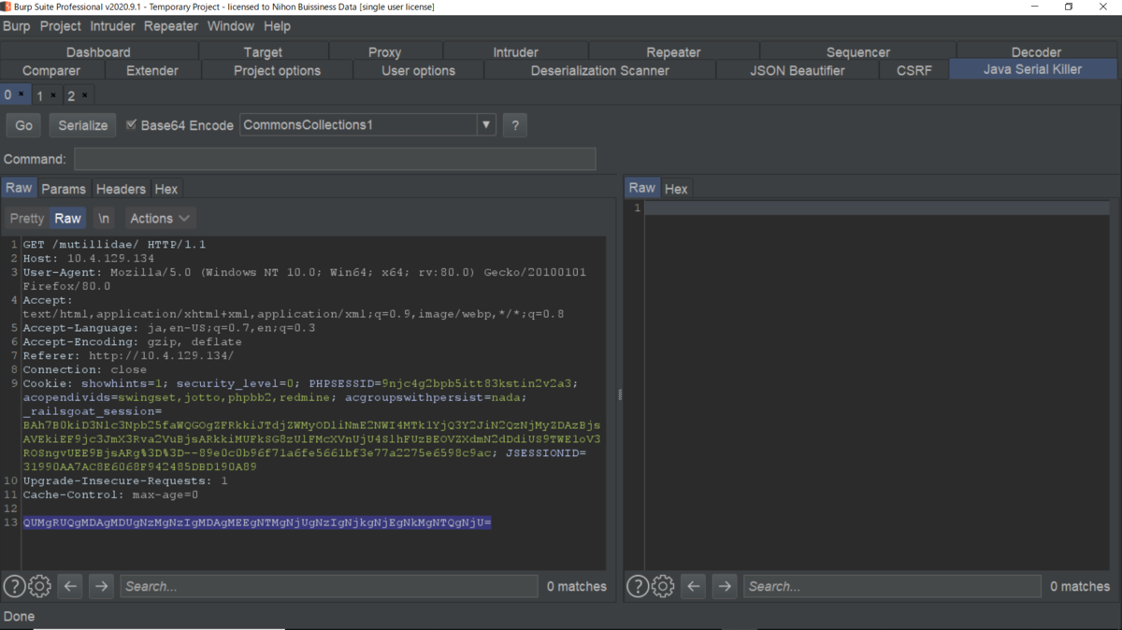1122x630 pixels.
Task: Select numbered sub-tab 1
Action: [40, 95]
